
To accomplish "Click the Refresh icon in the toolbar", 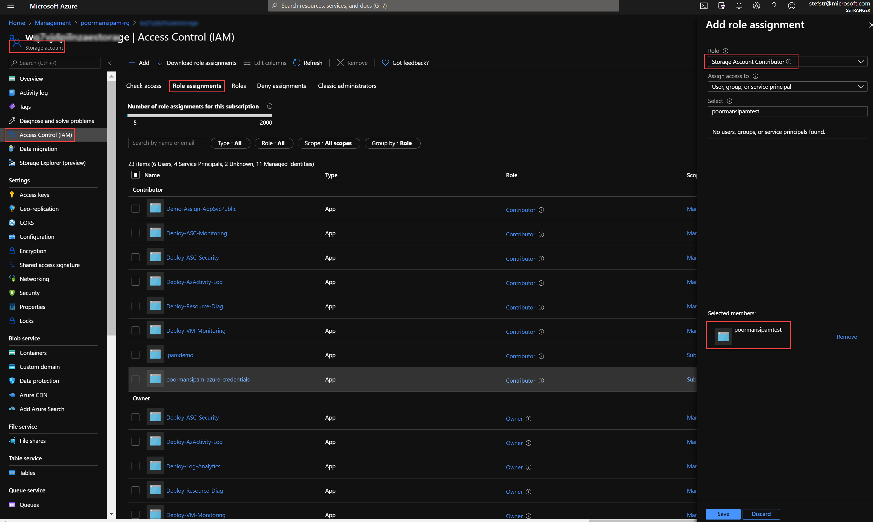I will (x=297, y=63).
